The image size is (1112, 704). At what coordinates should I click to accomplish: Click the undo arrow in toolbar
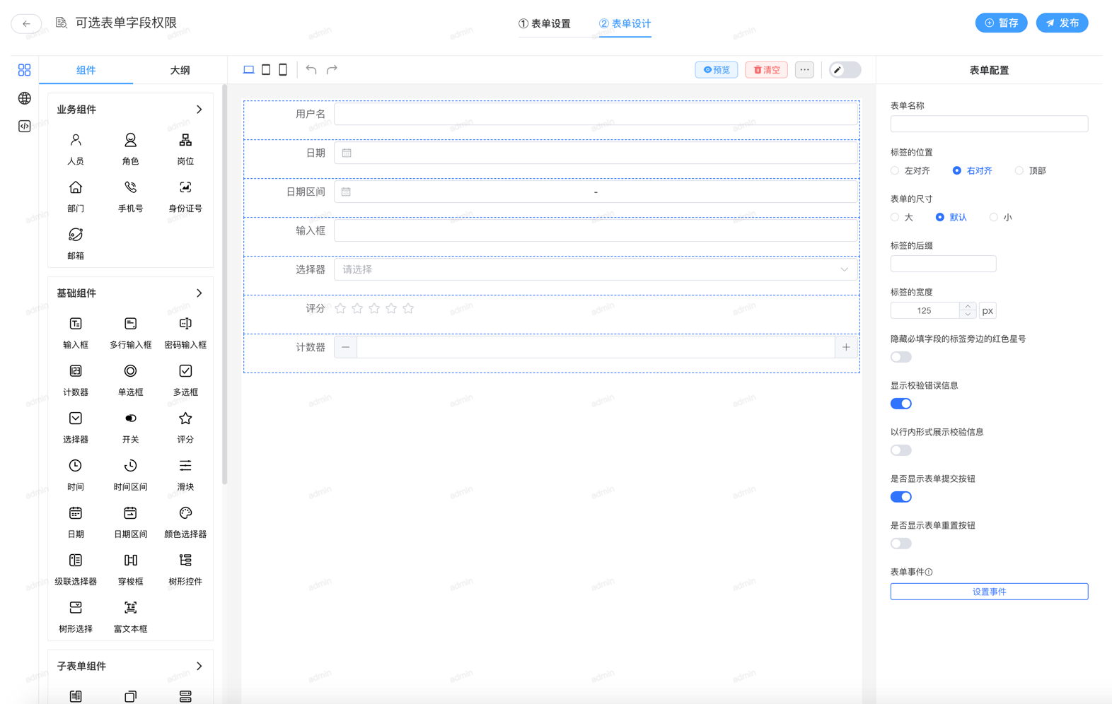click(311, 69)
